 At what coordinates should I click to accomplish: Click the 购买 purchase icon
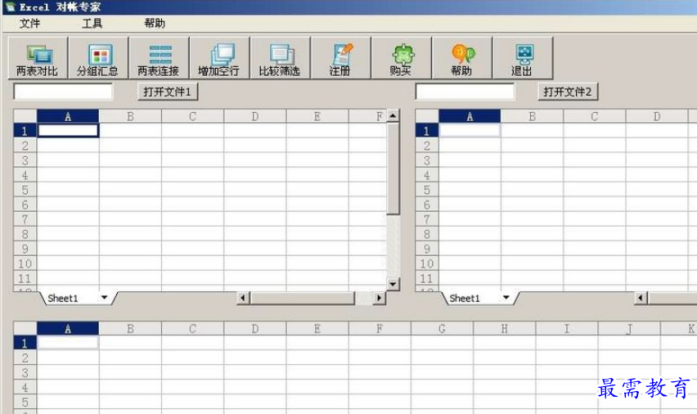401,59
